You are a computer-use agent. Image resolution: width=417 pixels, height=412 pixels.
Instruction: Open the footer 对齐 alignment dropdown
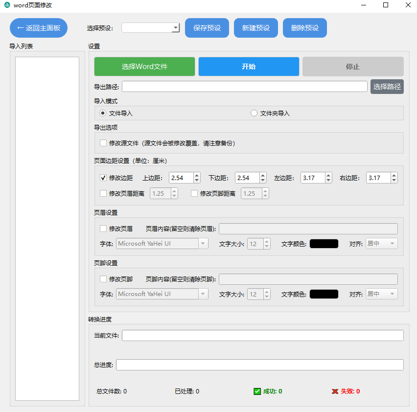(381, 294)
